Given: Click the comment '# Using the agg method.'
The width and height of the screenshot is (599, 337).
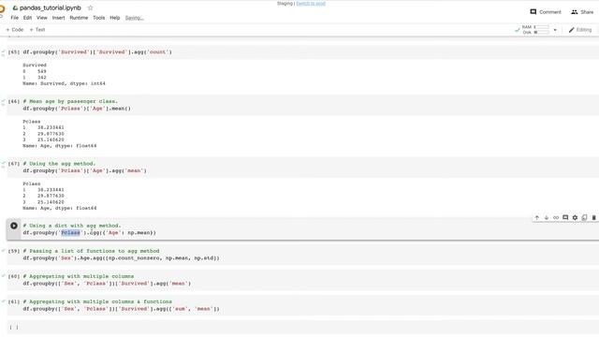Looking at the screenshot, I should pos(59,164).
